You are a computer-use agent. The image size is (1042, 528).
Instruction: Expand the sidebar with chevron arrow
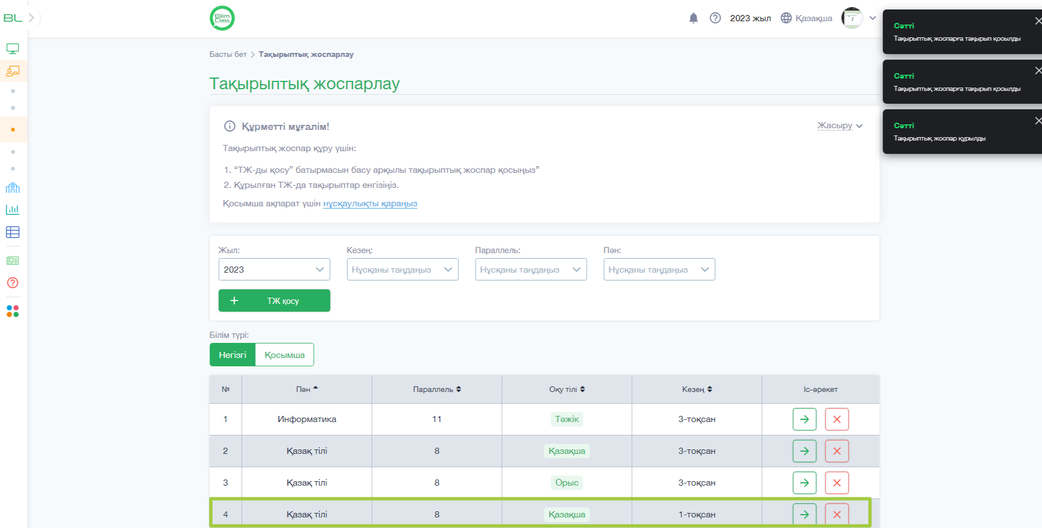coord(32,18)
